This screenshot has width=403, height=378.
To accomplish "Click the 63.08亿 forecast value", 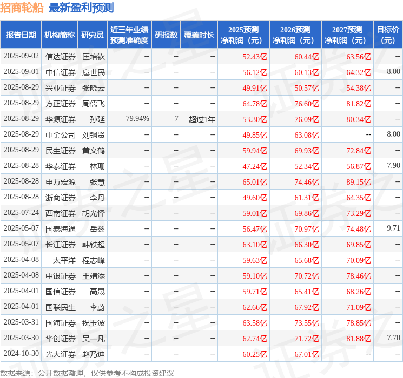I will 307,135.
